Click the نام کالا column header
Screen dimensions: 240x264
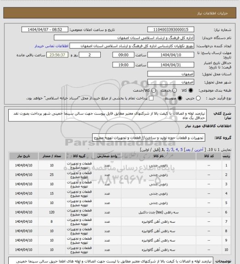tap(158, 156)
